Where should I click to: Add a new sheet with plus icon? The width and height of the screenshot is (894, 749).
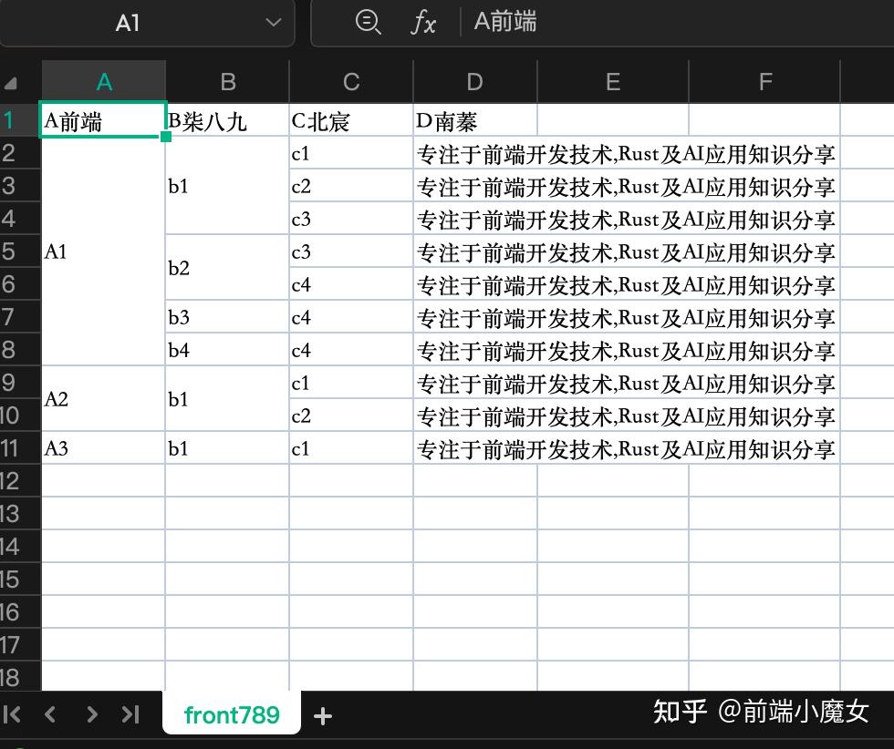coord(322,716)
